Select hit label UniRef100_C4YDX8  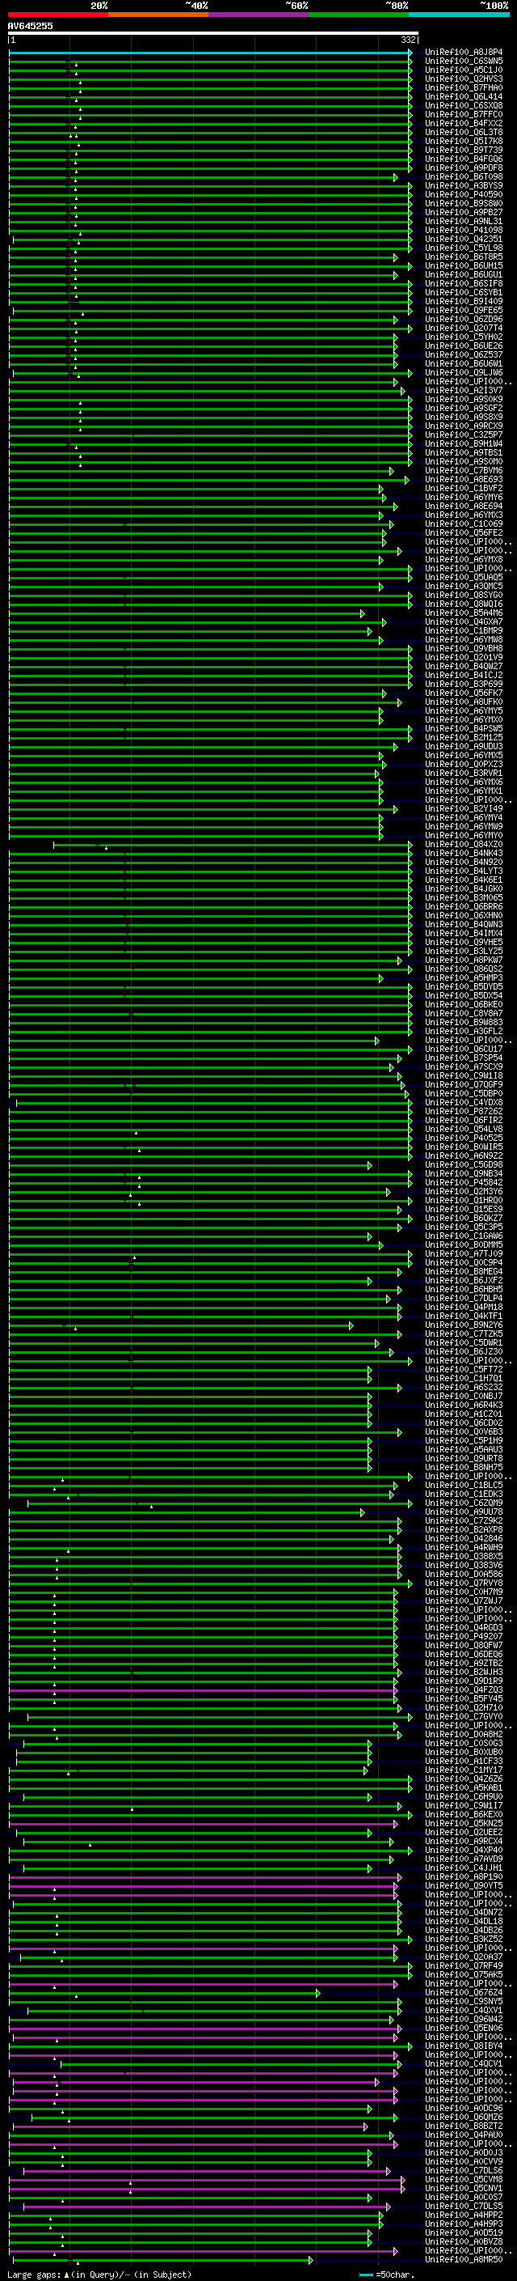click(464, 1102)
